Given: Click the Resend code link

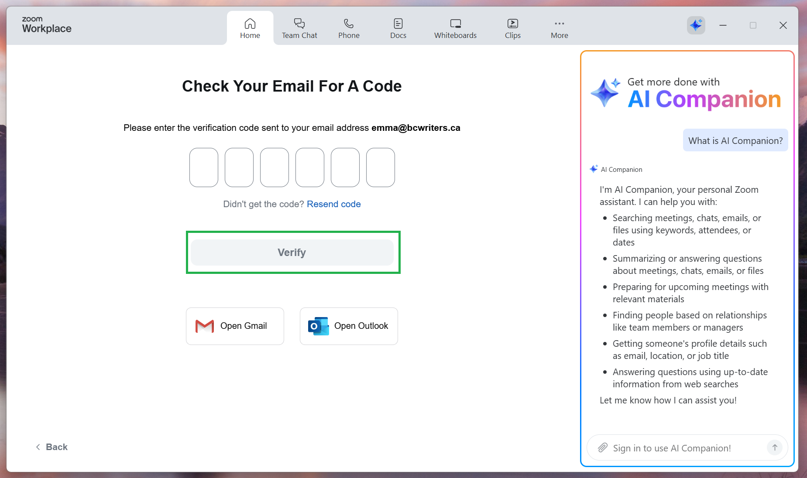Looking at the screenshot, I should [334, 204].
